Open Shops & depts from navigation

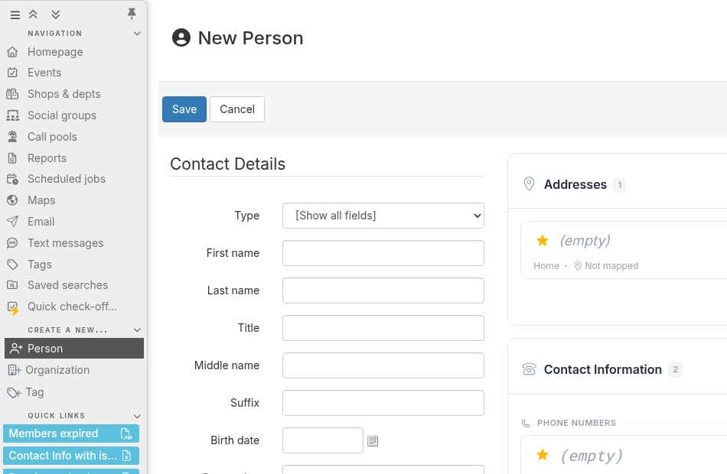pyautogui.click(x=64, y=94)
